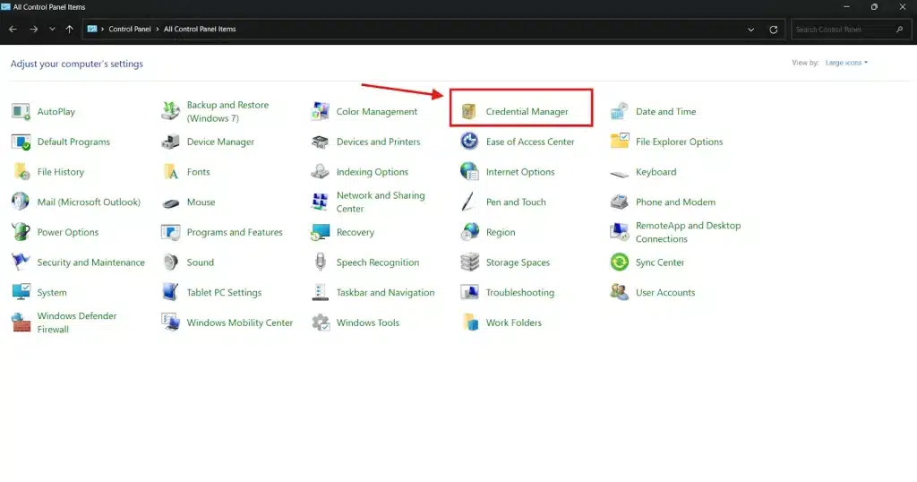Open the Region globe icon

[x=469, y=232]
